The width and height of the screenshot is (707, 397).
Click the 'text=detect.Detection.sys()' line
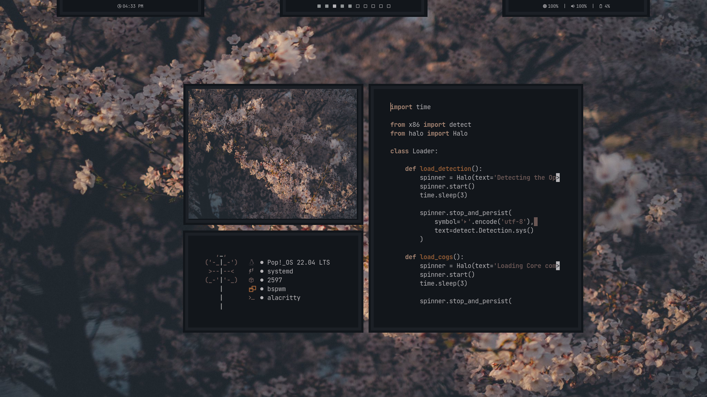484,230
